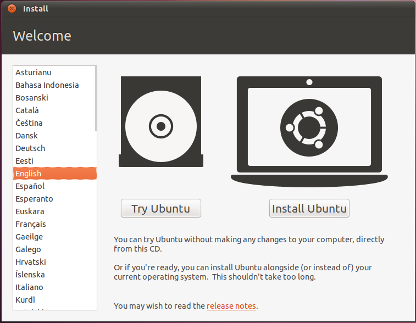Select Esperanto from the list
This screenshot has height=323, width=416.
point(54,199)
